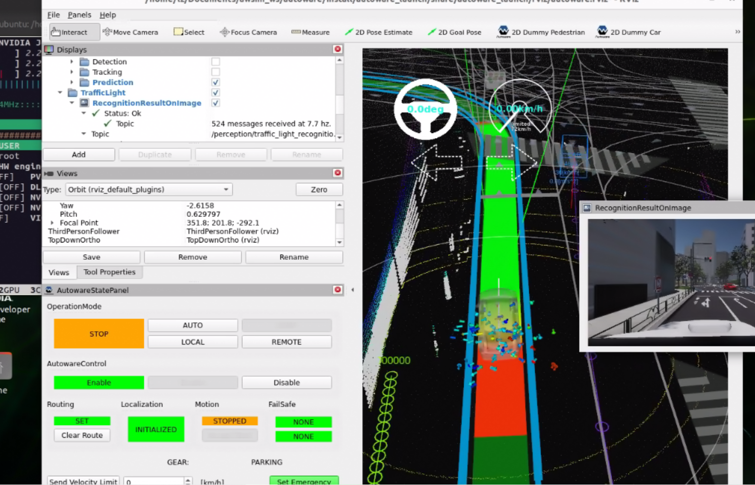Click the RecognitionResultOnImage display icon
Viewport: 755px width, 485px height.
point(84,103)
